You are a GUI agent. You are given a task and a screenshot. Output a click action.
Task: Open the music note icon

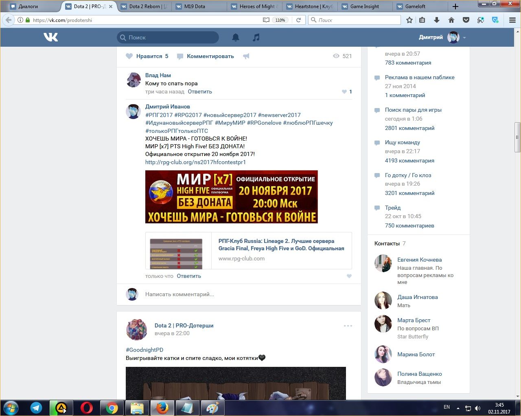pos(256,37)
